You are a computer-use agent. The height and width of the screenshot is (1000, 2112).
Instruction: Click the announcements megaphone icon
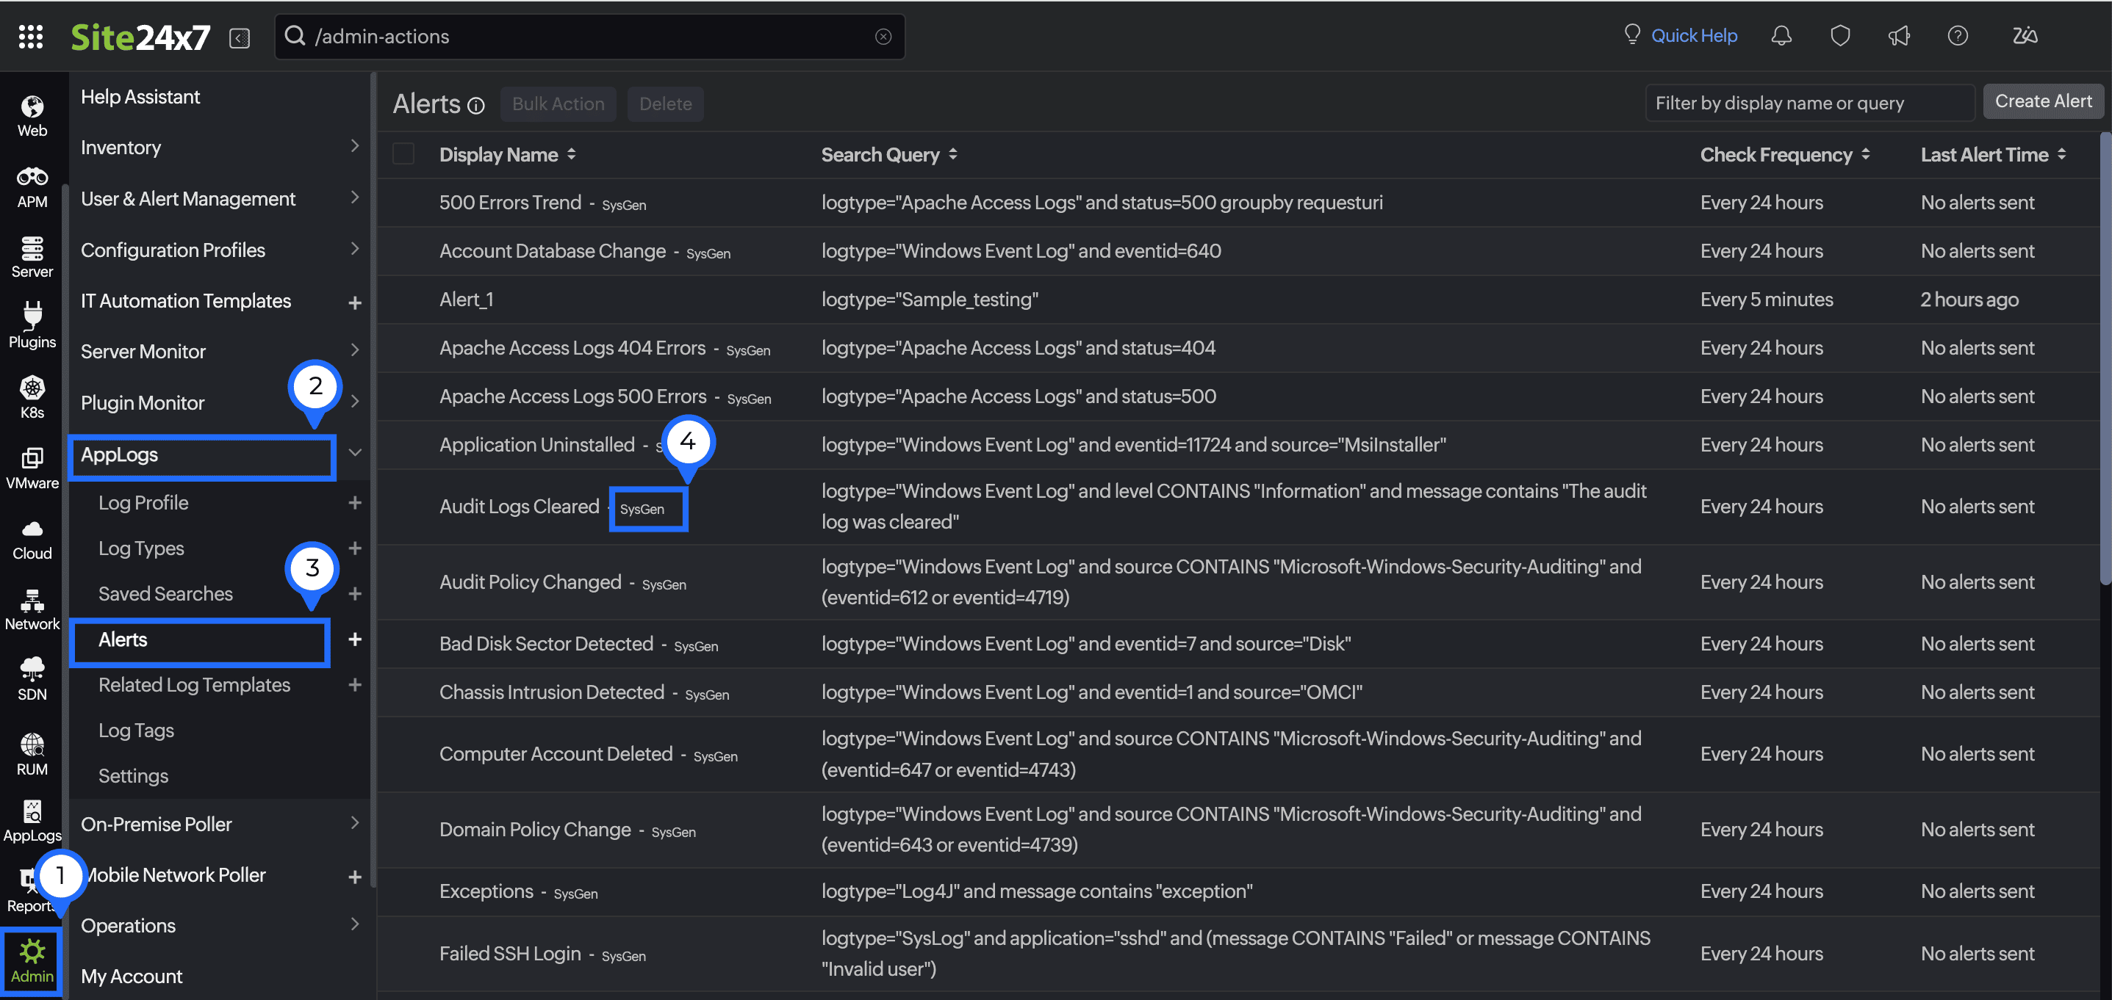pos(1900,35)
